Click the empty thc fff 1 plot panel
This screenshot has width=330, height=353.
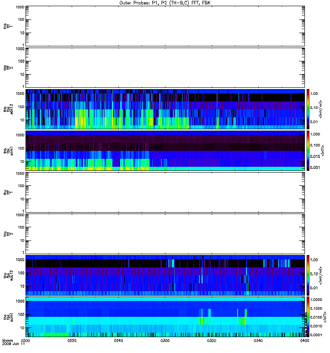click(x=165, y=192)
